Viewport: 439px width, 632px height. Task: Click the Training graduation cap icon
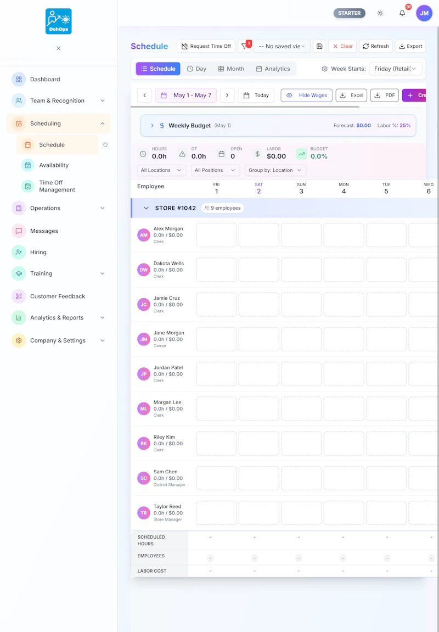pyautogui.click(x=19, y=273)
